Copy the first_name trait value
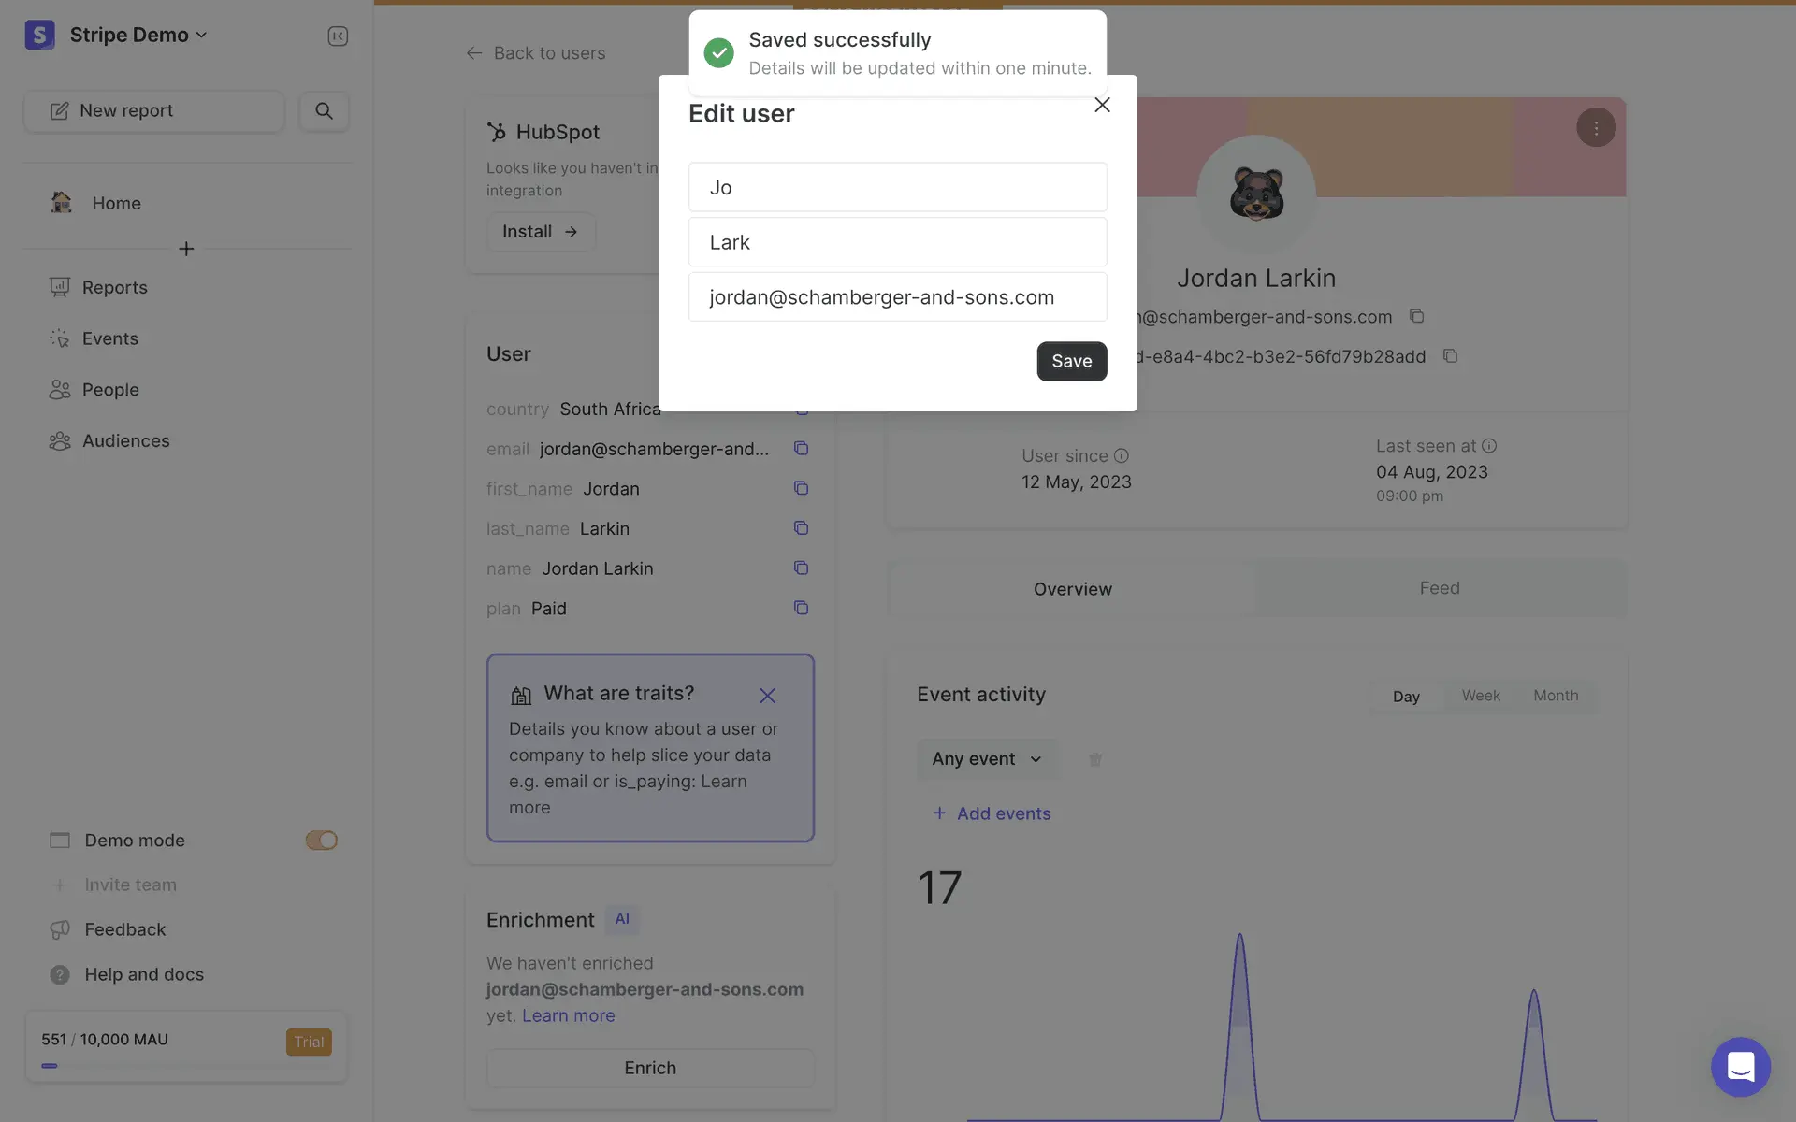 pos(801,488)
